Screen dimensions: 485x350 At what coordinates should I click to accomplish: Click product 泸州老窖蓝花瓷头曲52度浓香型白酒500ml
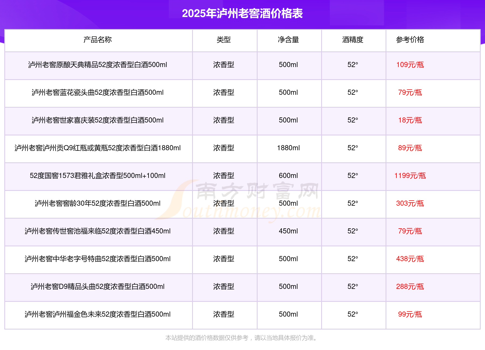[98, 92]
